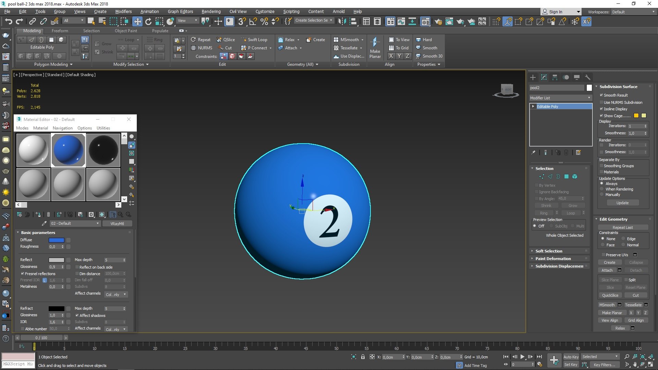Screen dimensions: 658x370
Task: Expand the Soft Selection rollout
Action: point(549,251)
